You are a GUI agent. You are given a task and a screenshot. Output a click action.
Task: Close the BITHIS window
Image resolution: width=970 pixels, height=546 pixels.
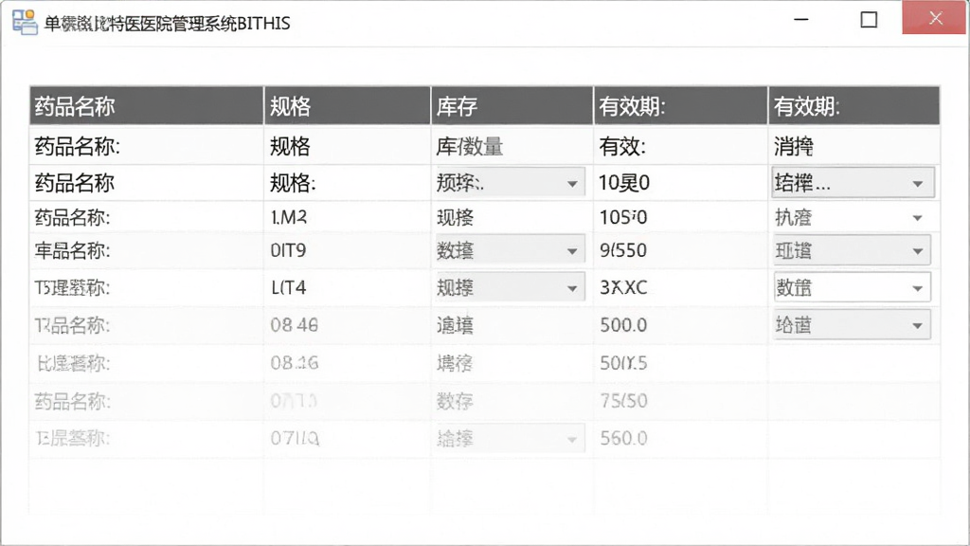pos(935,19)
